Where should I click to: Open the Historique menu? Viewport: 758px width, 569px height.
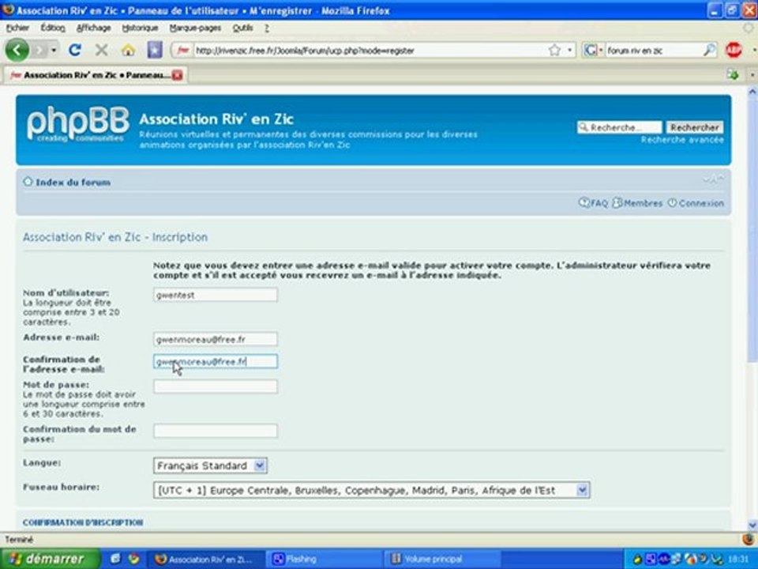coord(141,28)
